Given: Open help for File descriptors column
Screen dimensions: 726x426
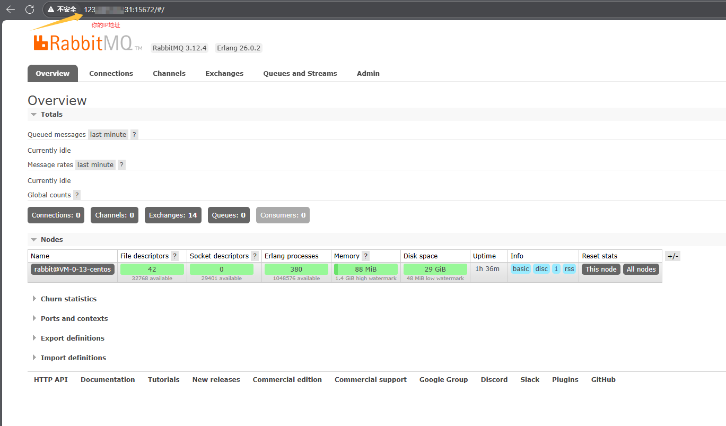Looking at the screenshot, I should click(x=175, y=256).
